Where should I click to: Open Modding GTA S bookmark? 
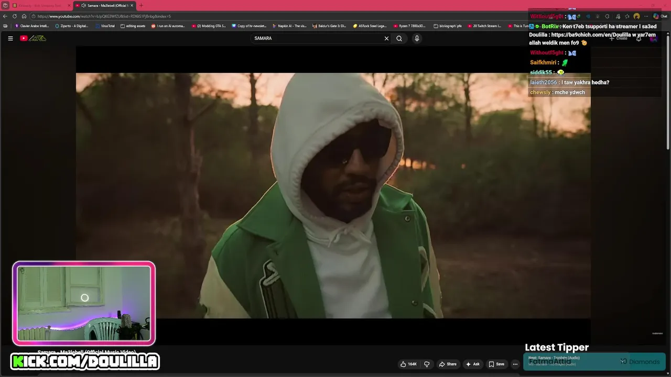pyautogui.click(x=209, y=26)
